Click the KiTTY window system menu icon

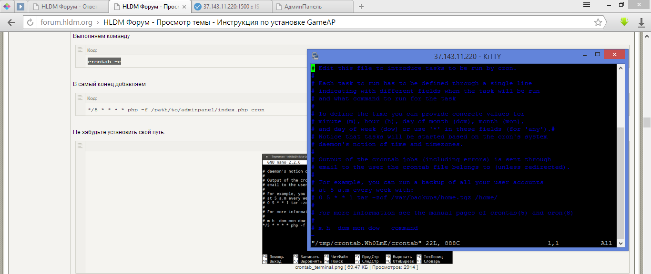[315, 56]
